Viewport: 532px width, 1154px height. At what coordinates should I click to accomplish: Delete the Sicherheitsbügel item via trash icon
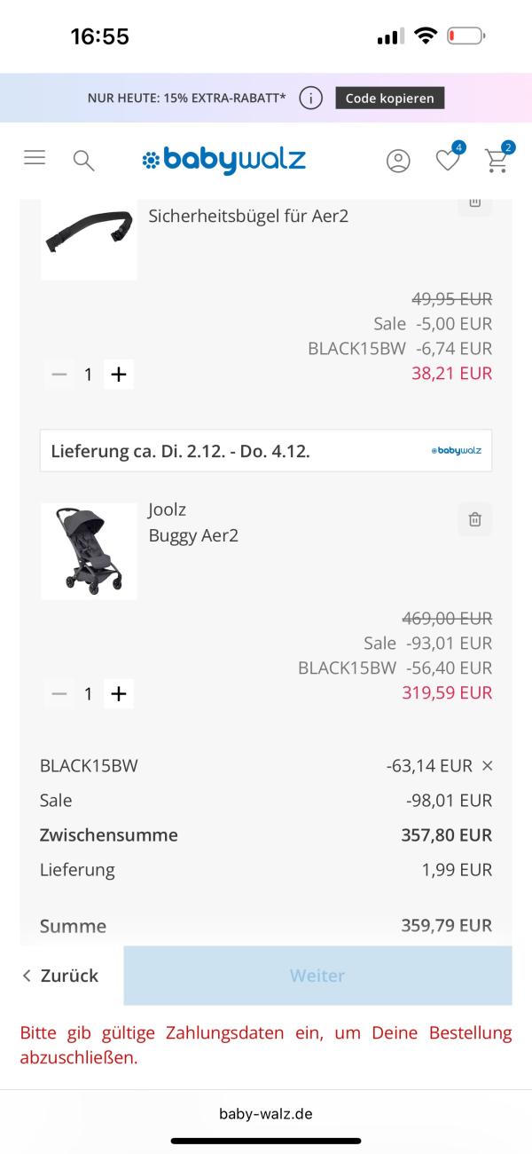(x=474, y=202)
